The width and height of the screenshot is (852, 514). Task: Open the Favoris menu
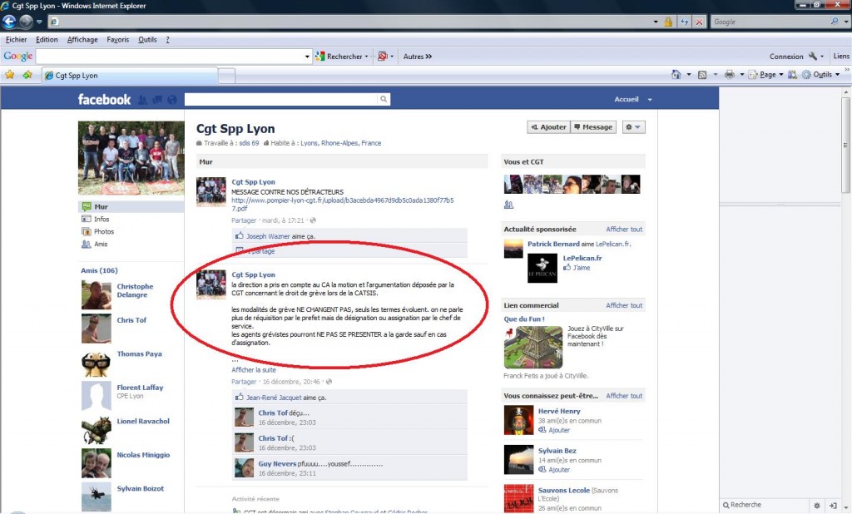pos(118,39)
